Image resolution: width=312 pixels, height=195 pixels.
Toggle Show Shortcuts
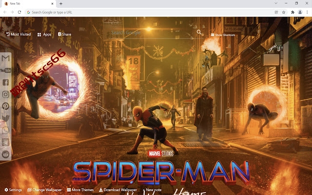click(223, 35)
